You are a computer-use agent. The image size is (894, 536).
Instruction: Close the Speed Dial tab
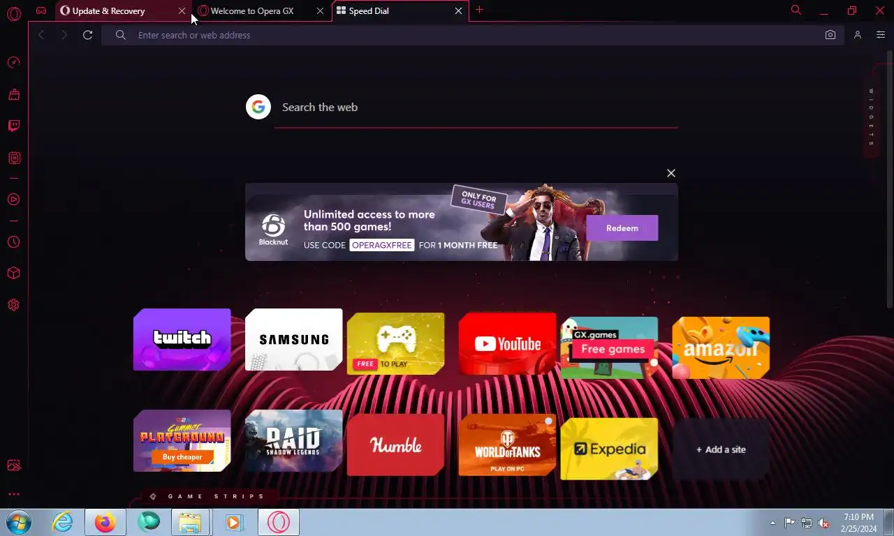(458, 11)
